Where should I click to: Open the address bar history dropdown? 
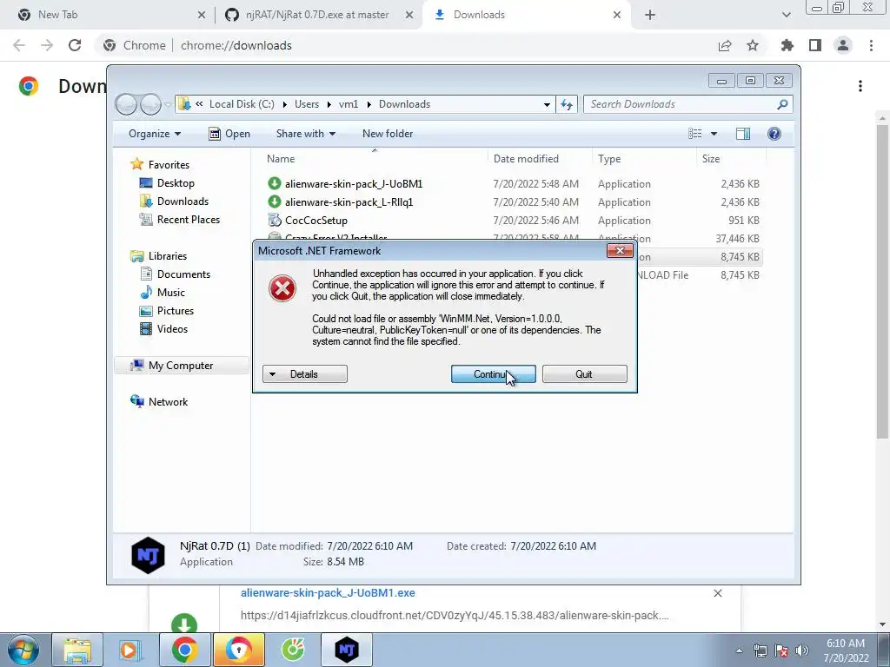[547, 104]
